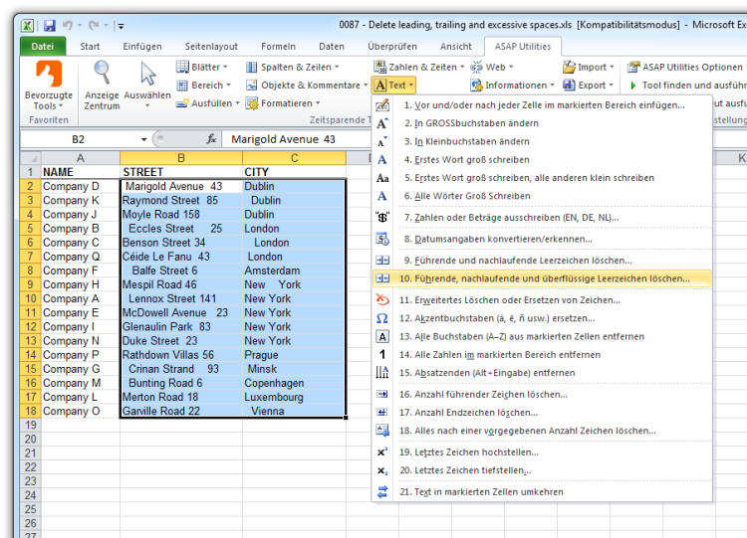Open the Ausfüllen dropdown

pos(207,103)
